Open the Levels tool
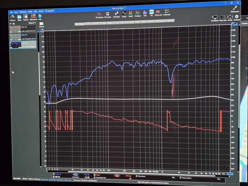The height and width of the screenshot is (186, 248). (x=131, y=14)
